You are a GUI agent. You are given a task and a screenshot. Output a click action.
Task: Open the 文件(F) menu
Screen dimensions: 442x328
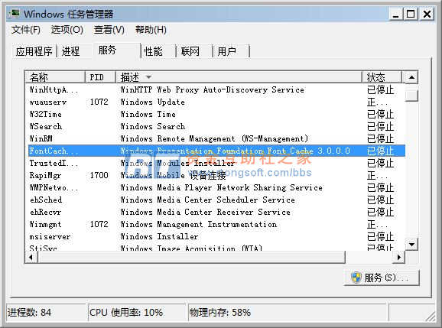point(26,30)
